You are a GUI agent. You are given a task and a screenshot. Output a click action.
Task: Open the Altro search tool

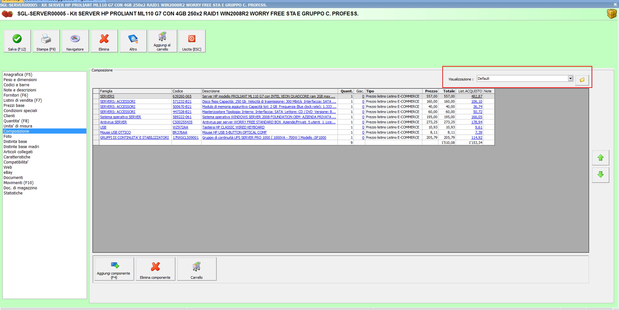133,41
